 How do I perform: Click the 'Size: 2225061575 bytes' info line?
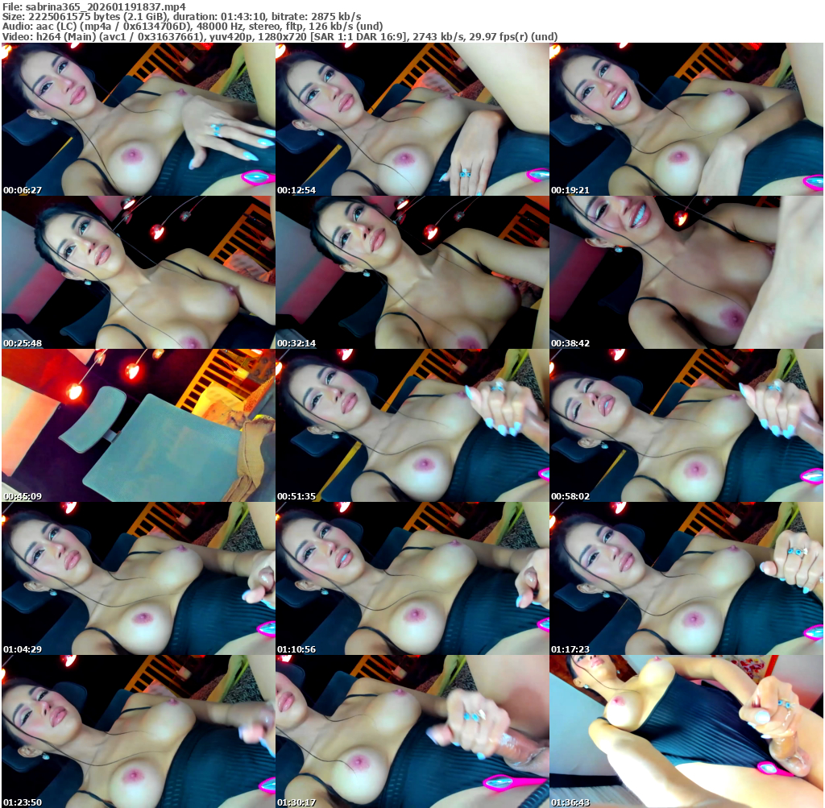[x=181, y=16]
